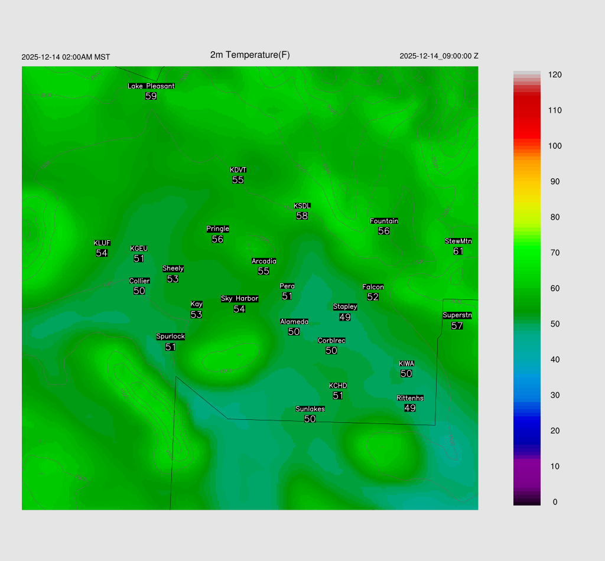Click the KDVT station marker label

tap(238, 170)
